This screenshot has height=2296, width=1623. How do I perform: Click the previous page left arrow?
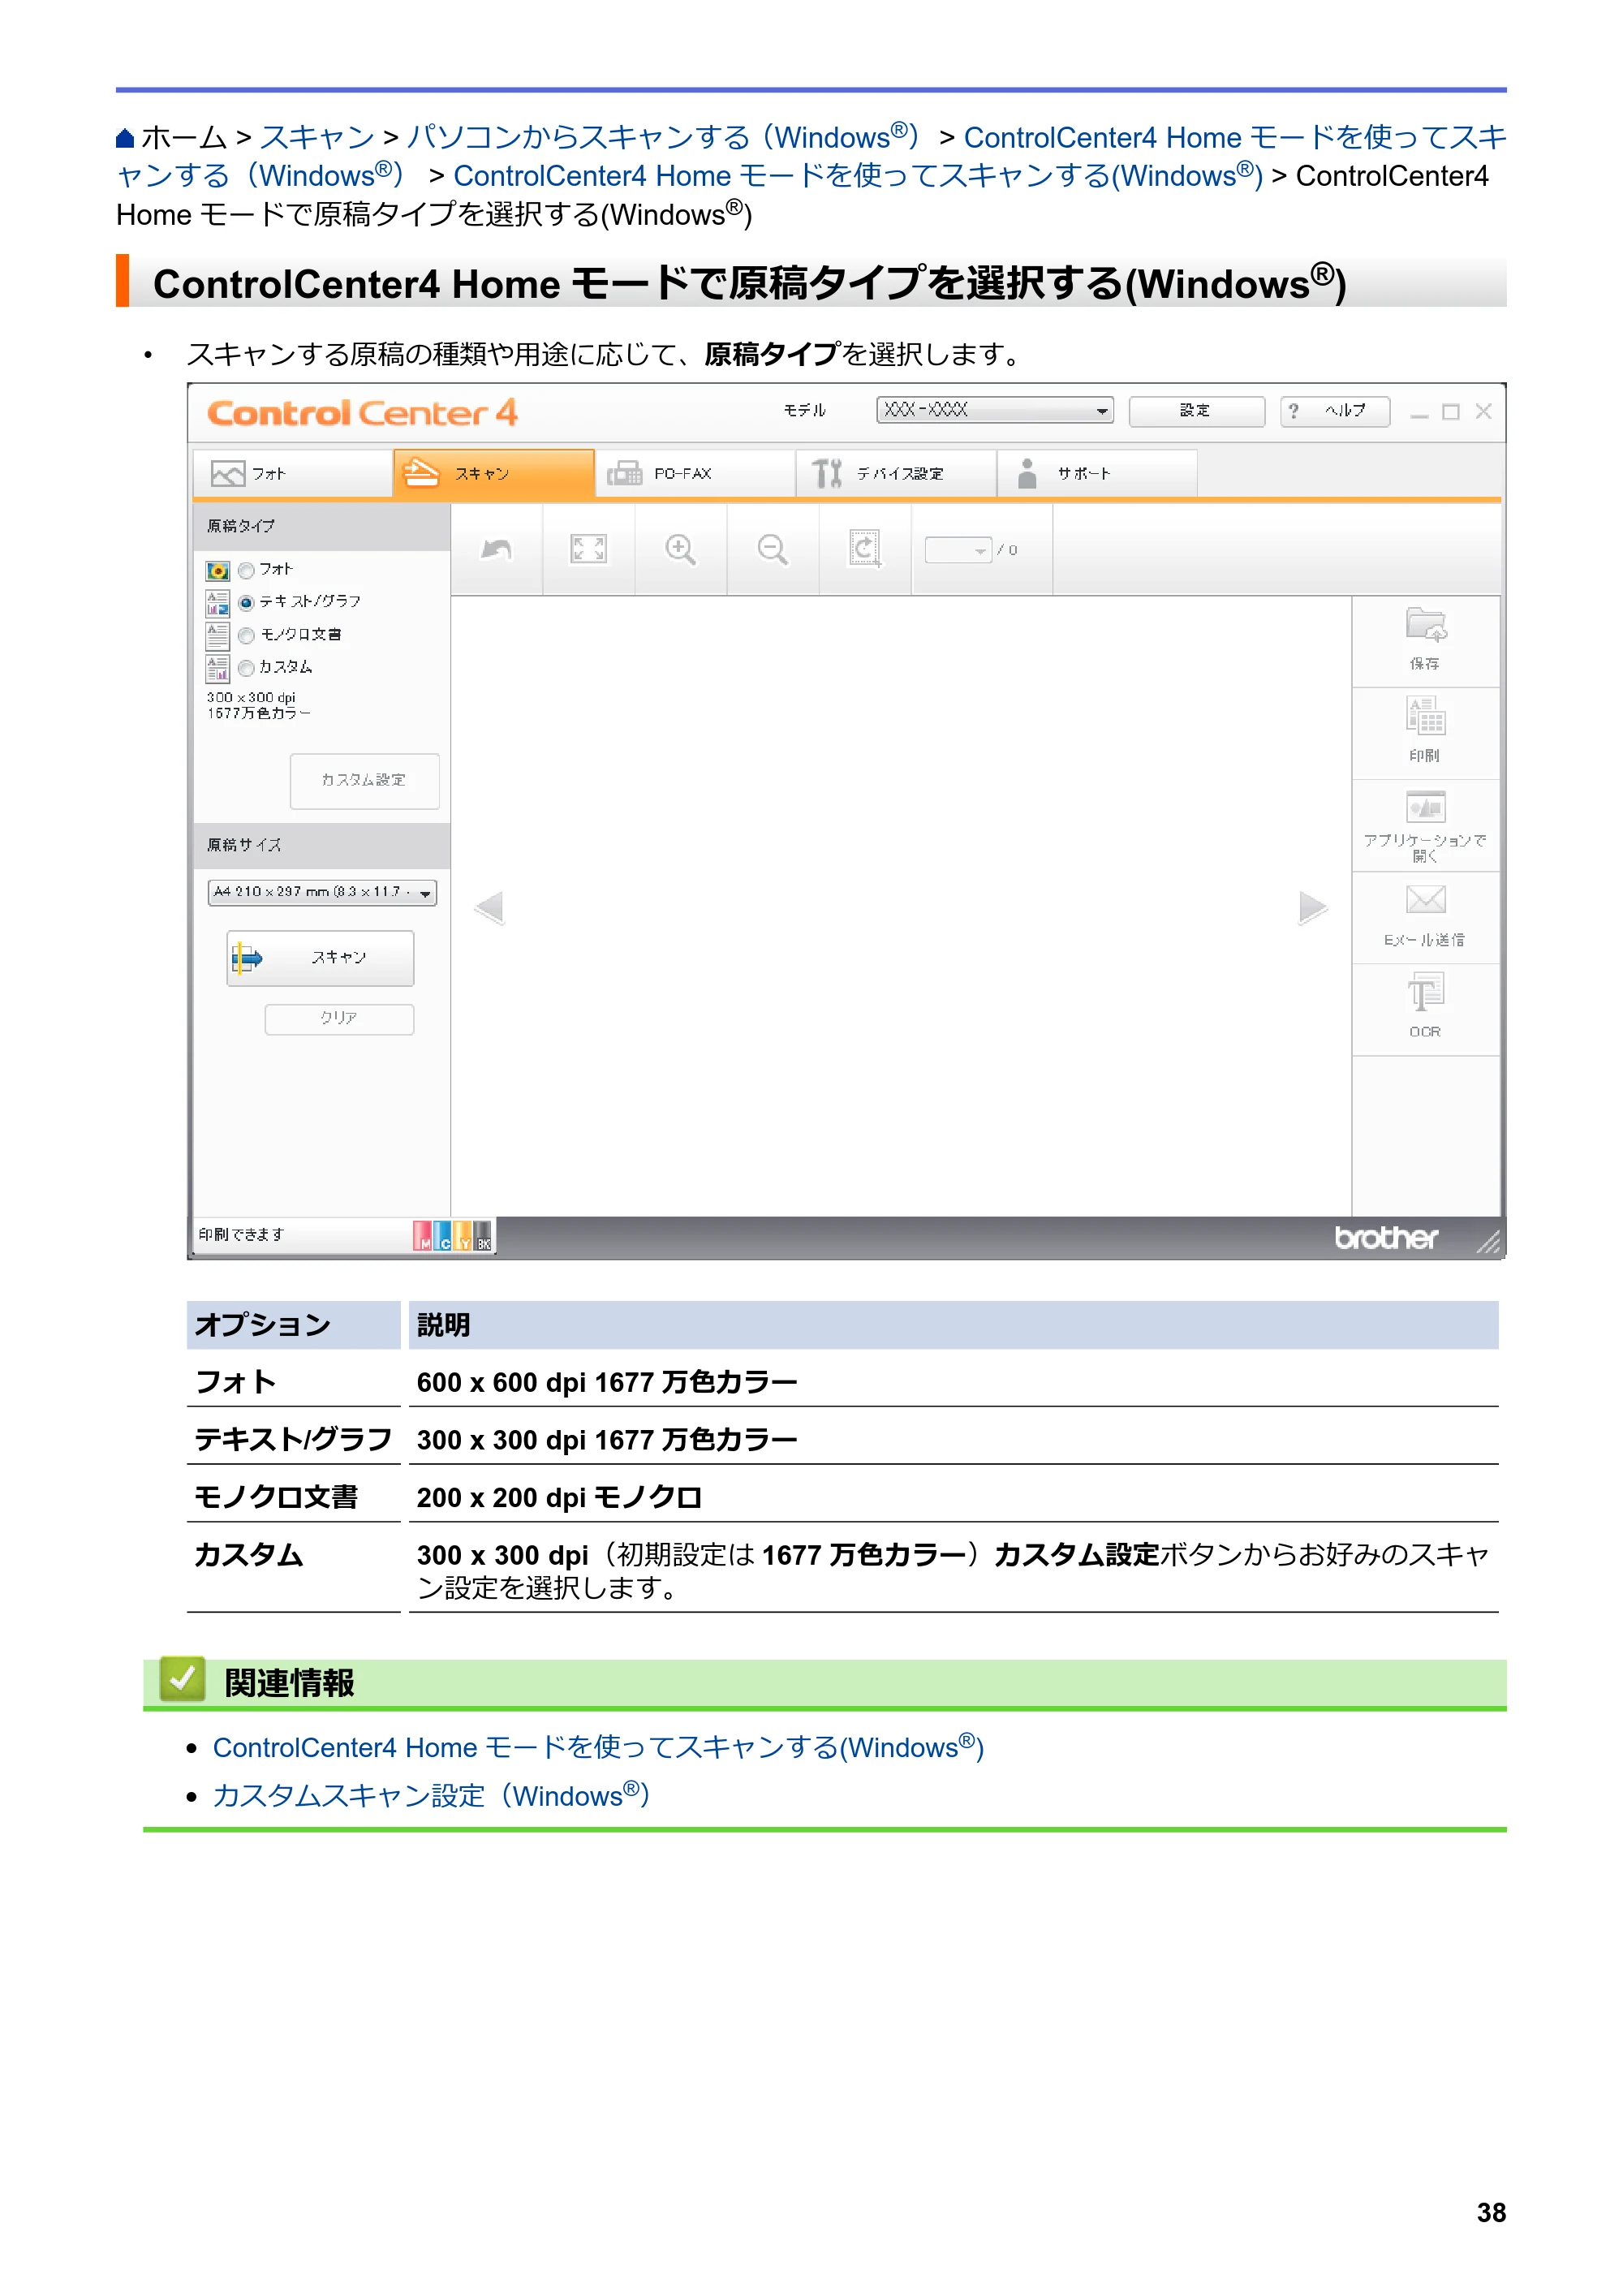[489, 908]
